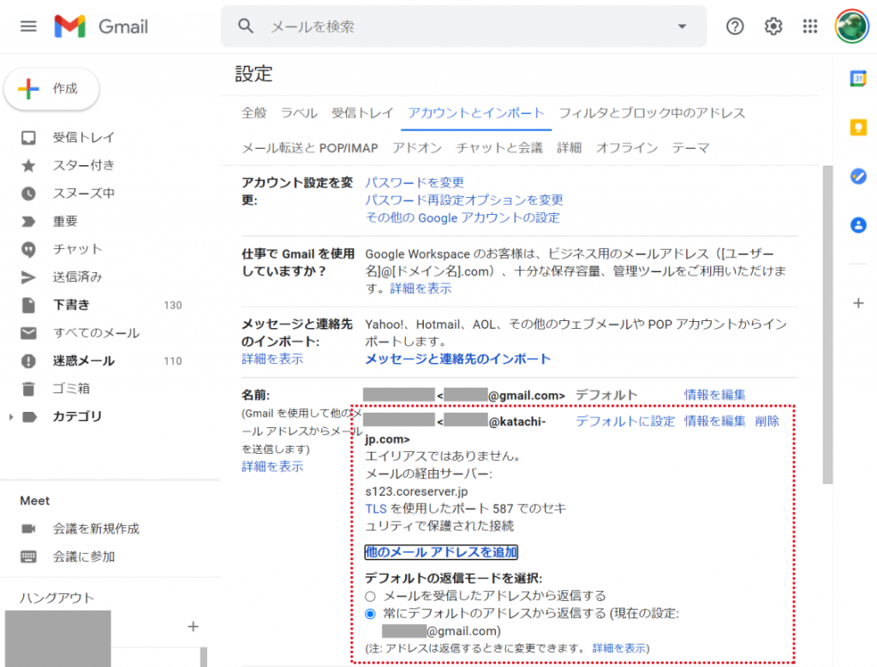This screenshot has width=877, height=667.
Task: Click plus button in Hangouts section
Action: click(x=193, y=627)
